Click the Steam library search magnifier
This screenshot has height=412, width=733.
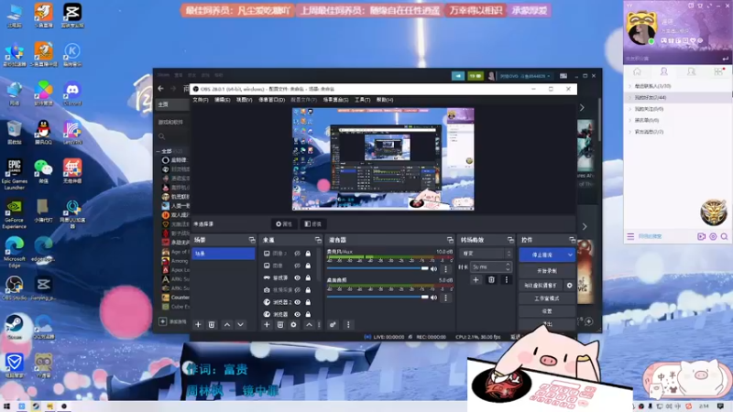(x=162, y=136)
